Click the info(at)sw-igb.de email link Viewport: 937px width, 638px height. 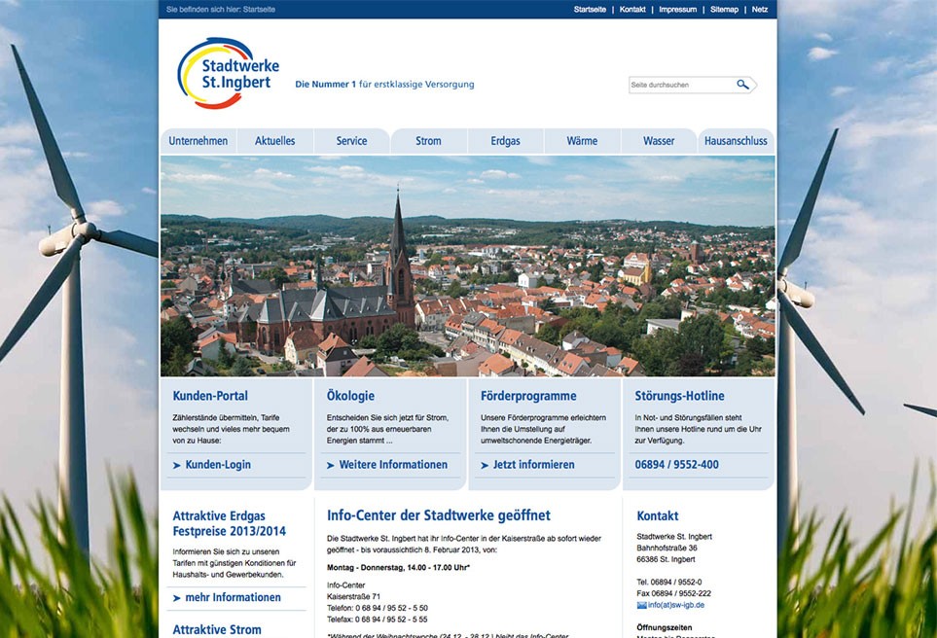click(676, 605)
